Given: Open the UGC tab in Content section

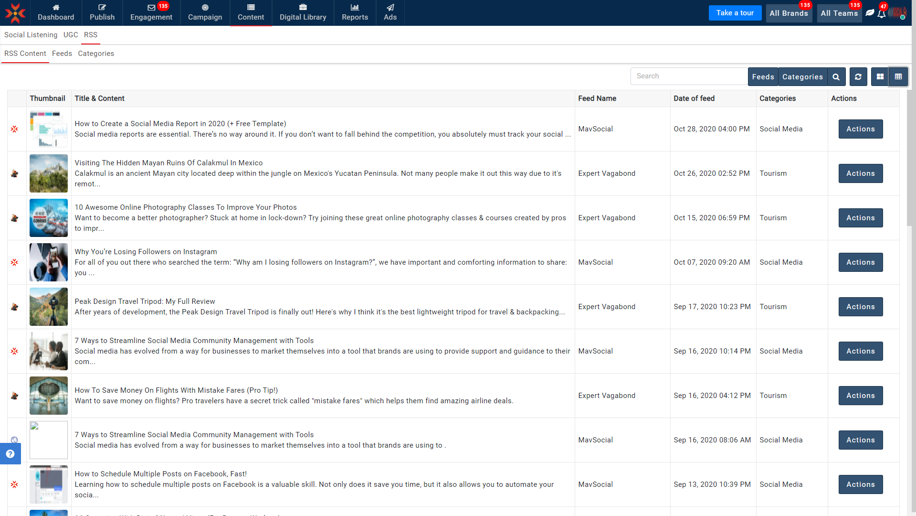Looking at the screenshot, I should coord(71,35).
